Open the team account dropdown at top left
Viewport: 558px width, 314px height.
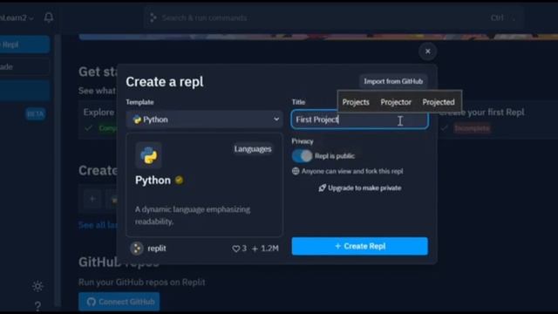coord(16,17)
